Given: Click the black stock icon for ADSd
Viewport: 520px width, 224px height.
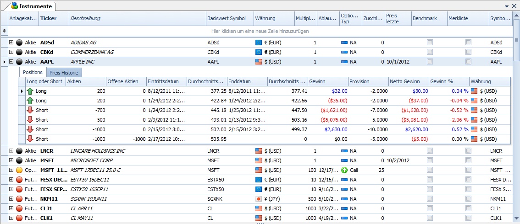Looking at the screenshot, I should pos(19,43).
